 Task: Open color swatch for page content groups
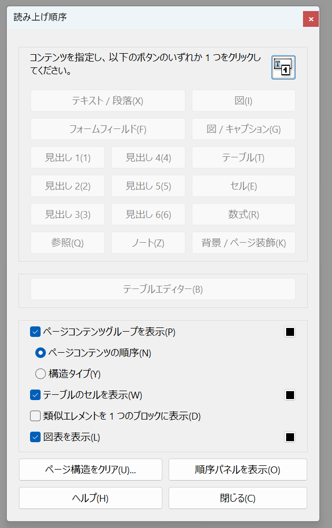tap(290, 332)
